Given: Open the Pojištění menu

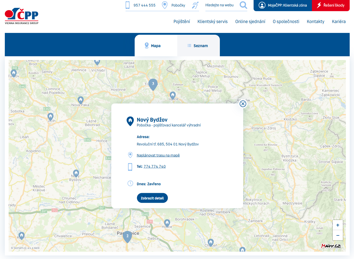Looking at the screenshot, I should [182, 22].
